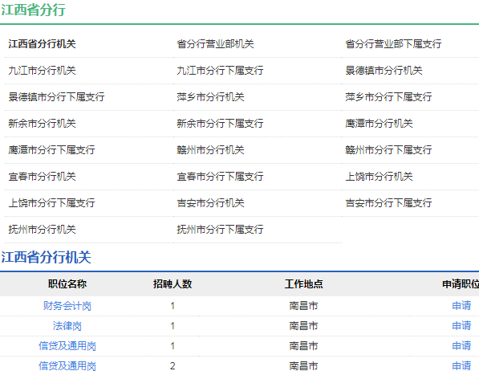Open 信贷及通用岗 position recruiting 1 person
This screenshot has height=375, width=479.
click(x=67, y=346)
